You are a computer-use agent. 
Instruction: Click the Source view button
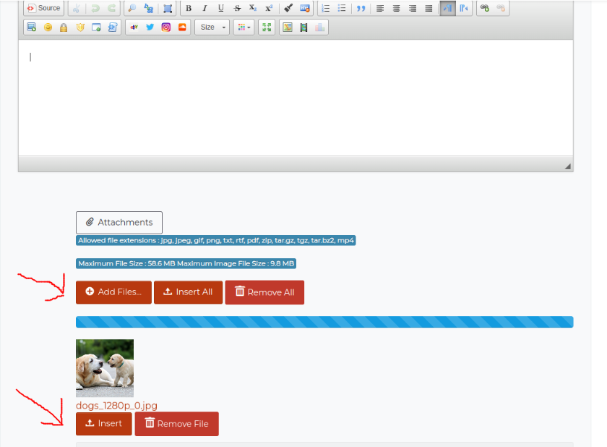click(x=44, y=8)
